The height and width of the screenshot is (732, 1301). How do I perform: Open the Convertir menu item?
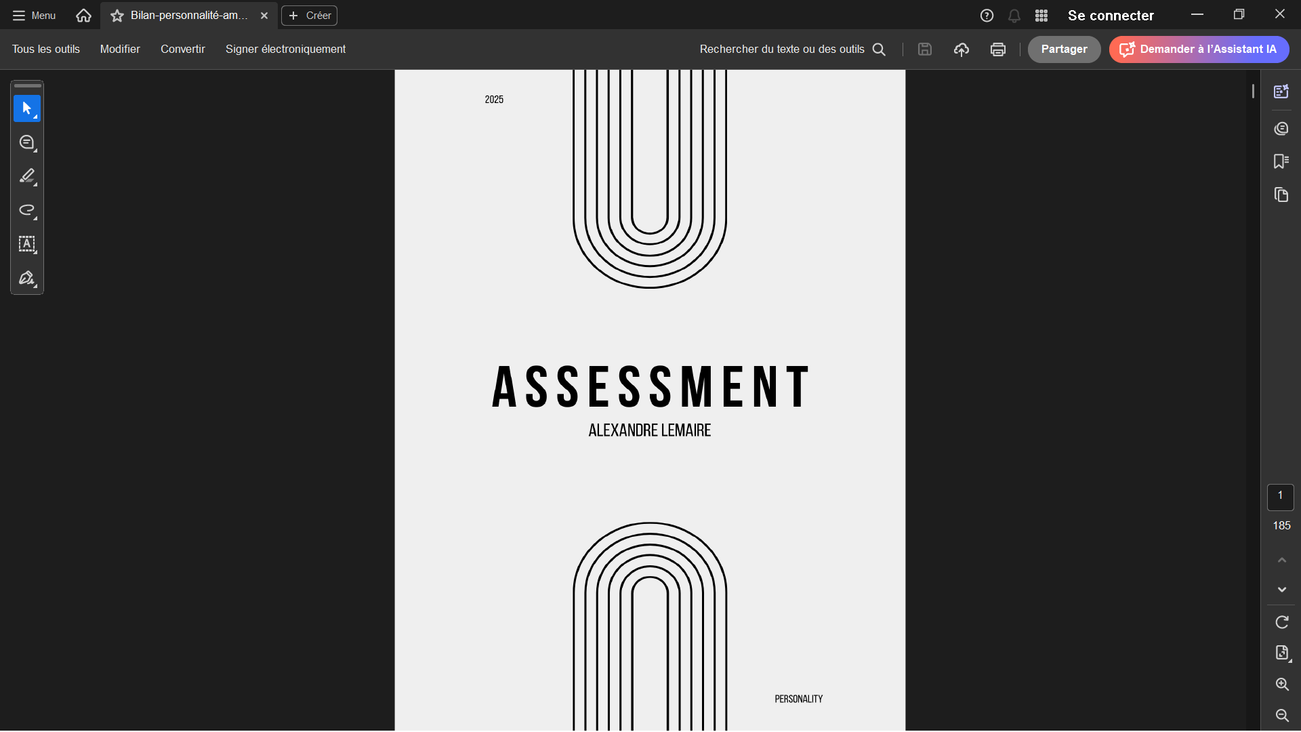click(182, 49)
